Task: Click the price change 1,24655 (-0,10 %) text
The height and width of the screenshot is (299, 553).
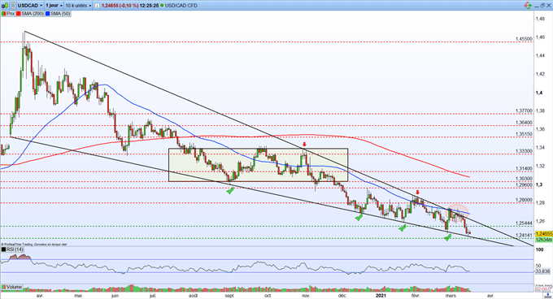Action: tap(120, 6)
